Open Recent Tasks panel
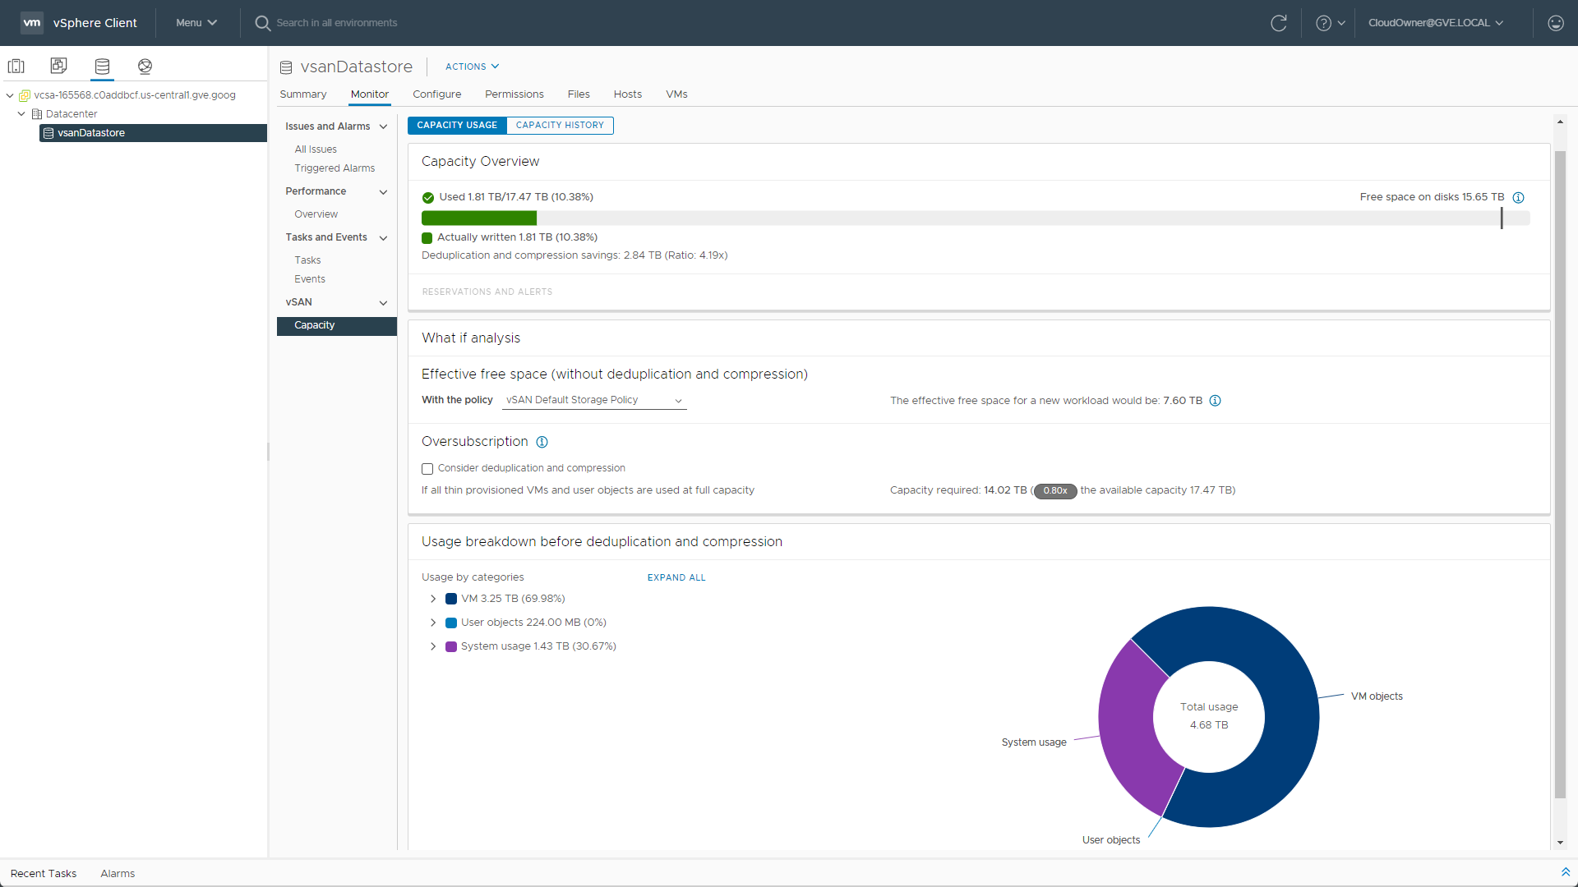 click(x=44, y=873)
